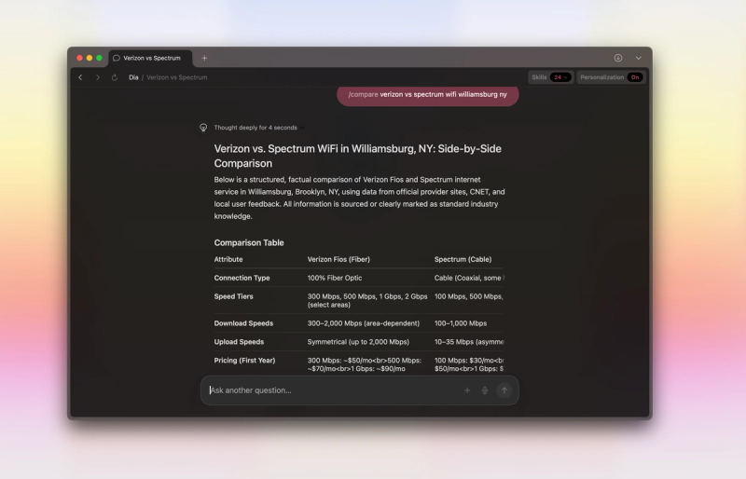The width and height of the screenshot is (746, 479).
Task: Go back with the left arrow
Action: [80, 77]
